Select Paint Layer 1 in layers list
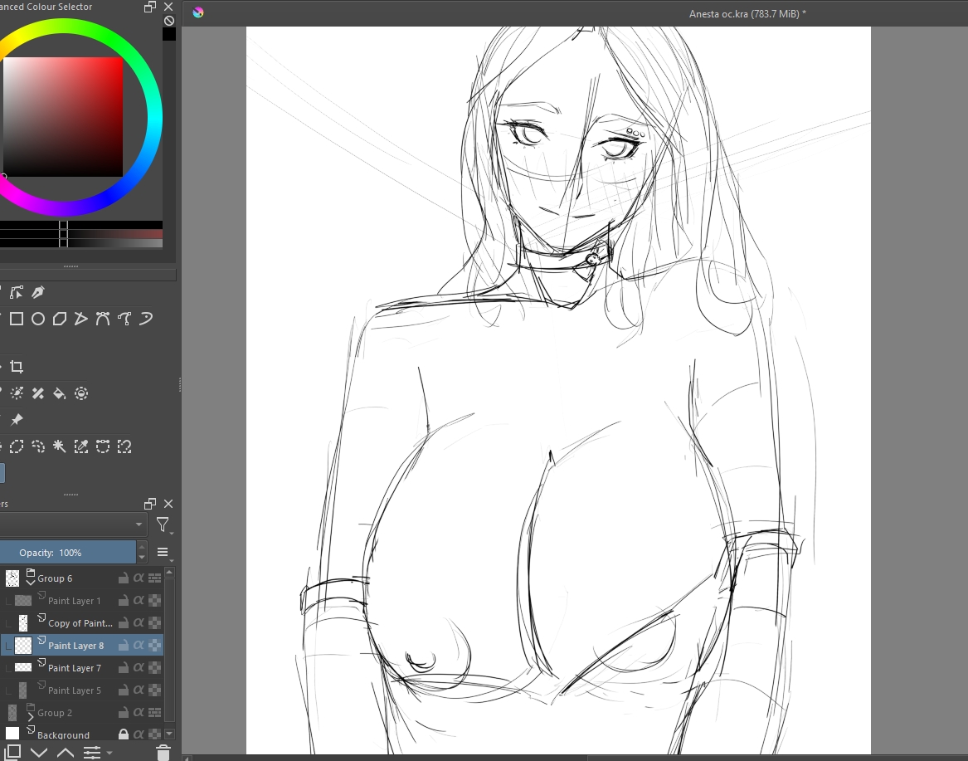 point(75,601)
